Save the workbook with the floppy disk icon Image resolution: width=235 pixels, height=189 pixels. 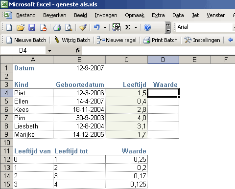[x=32, y=27]
